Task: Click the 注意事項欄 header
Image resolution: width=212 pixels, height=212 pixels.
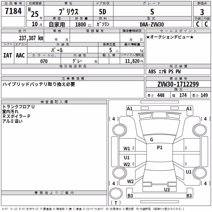Action: [73, 79]
